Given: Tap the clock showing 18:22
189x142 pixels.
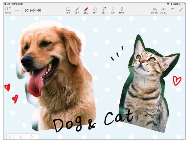Looking at the screenshot, I should [x=7, y=4].
